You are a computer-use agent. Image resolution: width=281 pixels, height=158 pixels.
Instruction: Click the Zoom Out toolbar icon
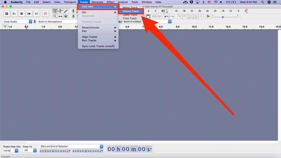coord(185,16)
